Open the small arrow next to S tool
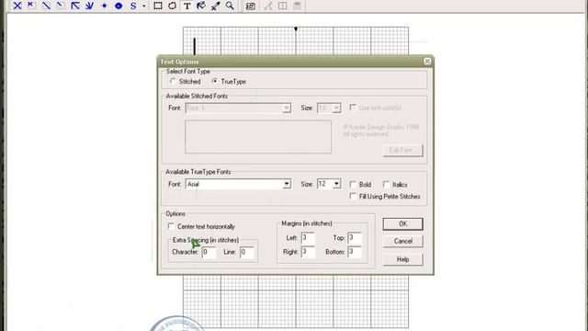The image size is (588, 331). pos(144,6)
